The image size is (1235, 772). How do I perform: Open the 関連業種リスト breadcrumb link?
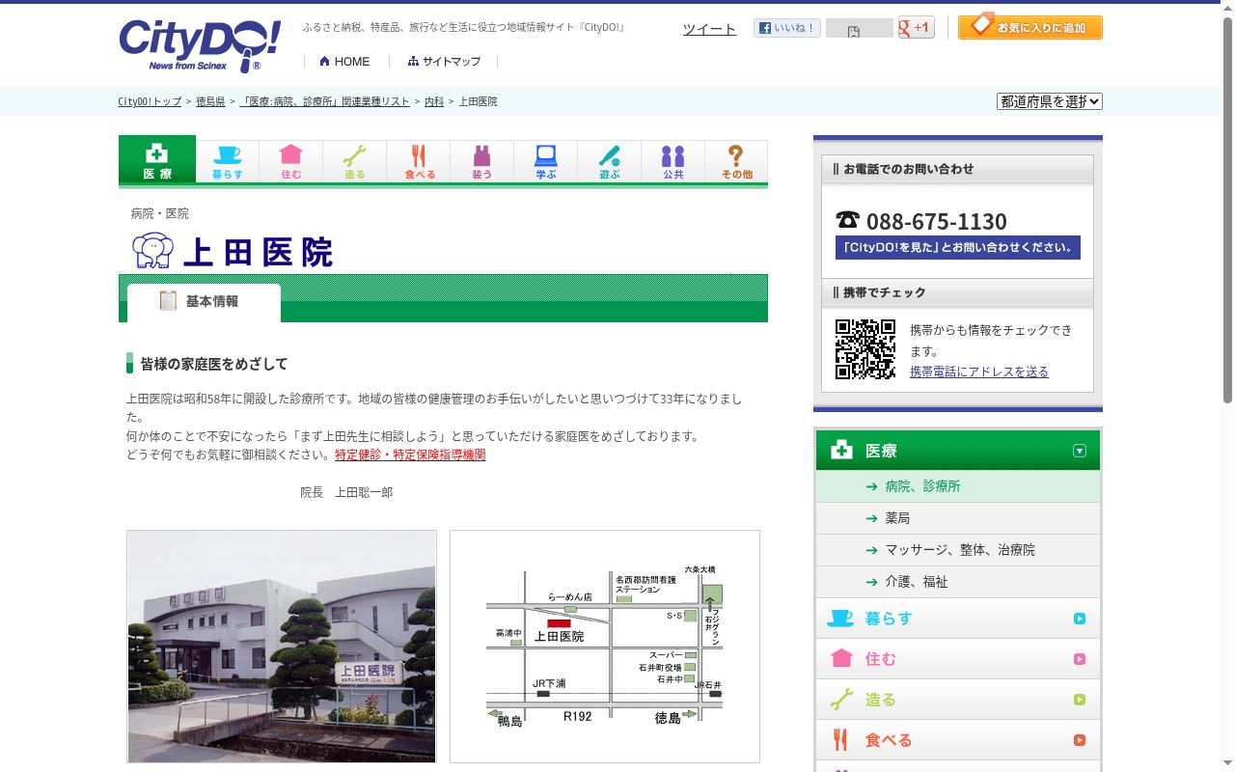(324, 101)
